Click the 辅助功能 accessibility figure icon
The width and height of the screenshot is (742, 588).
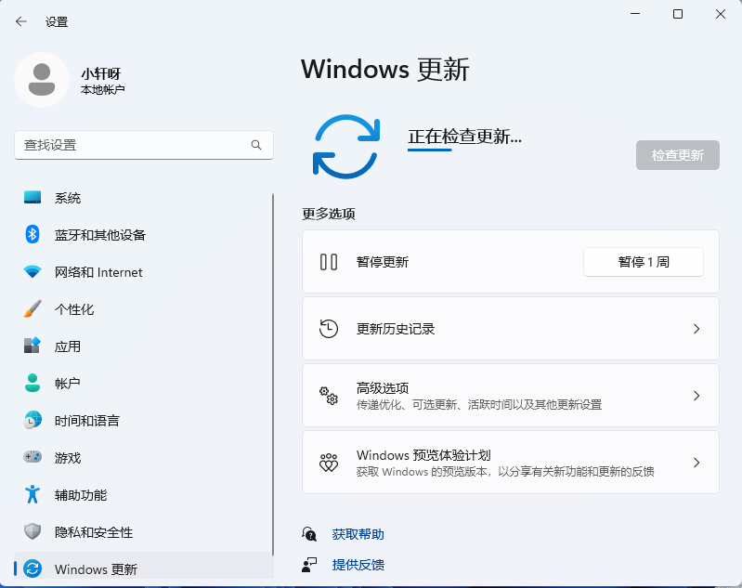pyautogui.click(x=33, y=494)
